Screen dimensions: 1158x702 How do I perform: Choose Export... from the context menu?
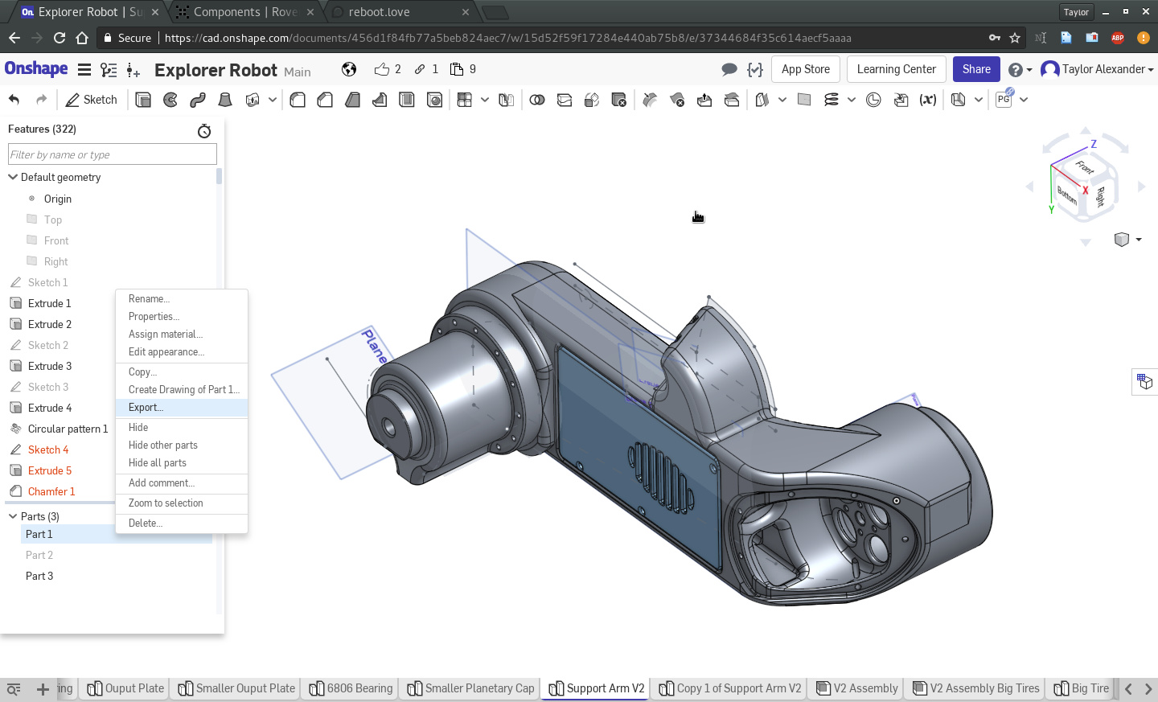coord(146,408)
